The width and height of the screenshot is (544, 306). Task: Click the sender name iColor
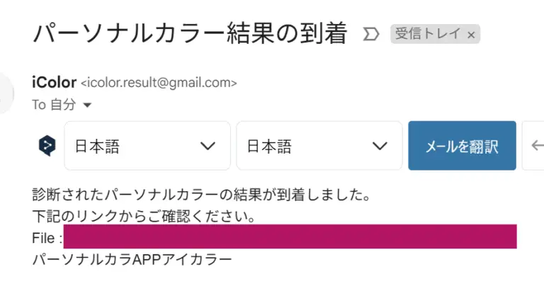coord(54,83)
